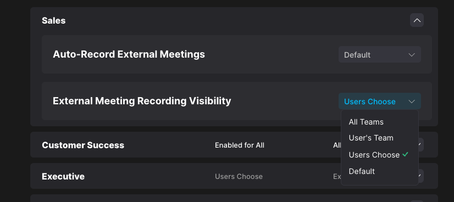The image size is (454, 202).
Task: Open the Auto-Record External Meetings Default dropdown
Action: tap(380, 55)
